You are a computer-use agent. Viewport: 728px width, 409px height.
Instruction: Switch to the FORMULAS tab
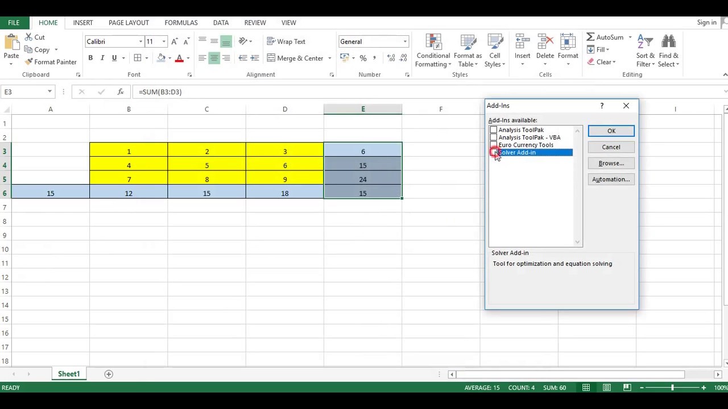pyautogui.click(x=181, y=23)
